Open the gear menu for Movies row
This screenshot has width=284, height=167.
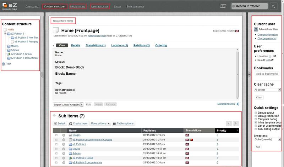coord(64,149)
